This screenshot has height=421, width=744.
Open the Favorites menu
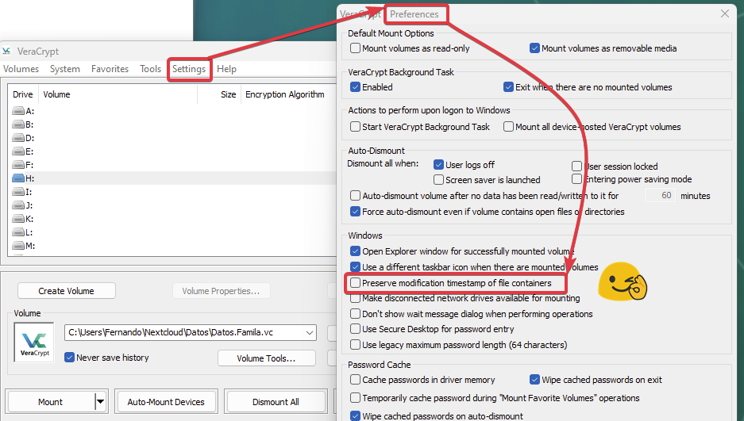point(110,69)
